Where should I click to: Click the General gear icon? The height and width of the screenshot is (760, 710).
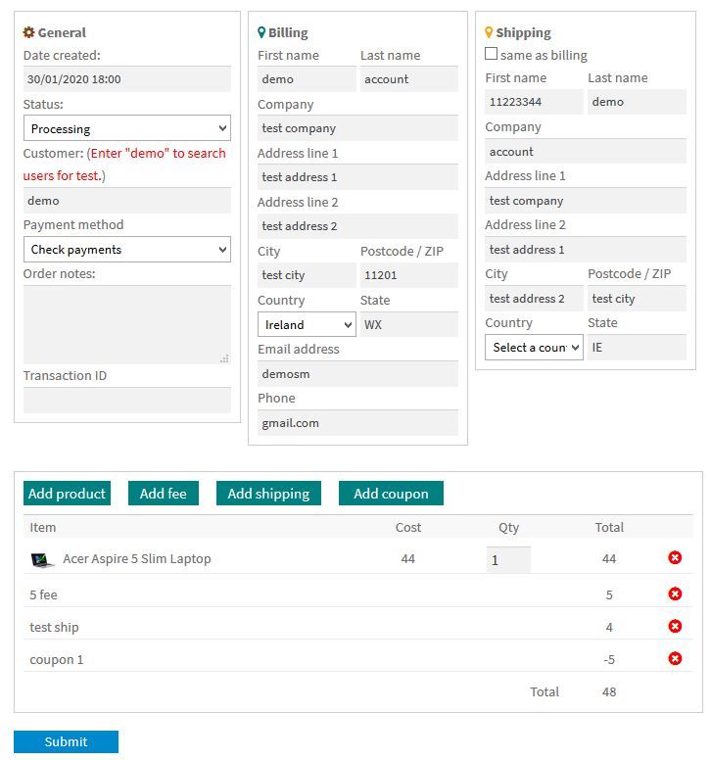click(x=28, y=32)
